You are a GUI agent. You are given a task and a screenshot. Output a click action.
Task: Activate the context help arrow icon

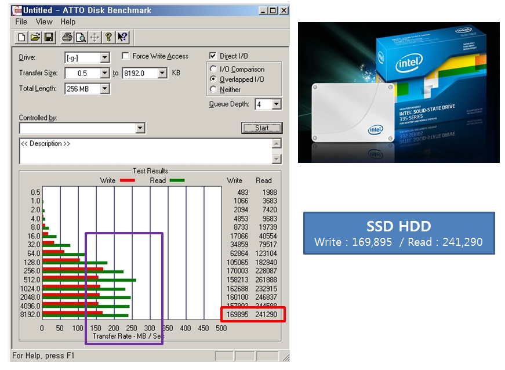pyautogui.click(x=122, y=37)
